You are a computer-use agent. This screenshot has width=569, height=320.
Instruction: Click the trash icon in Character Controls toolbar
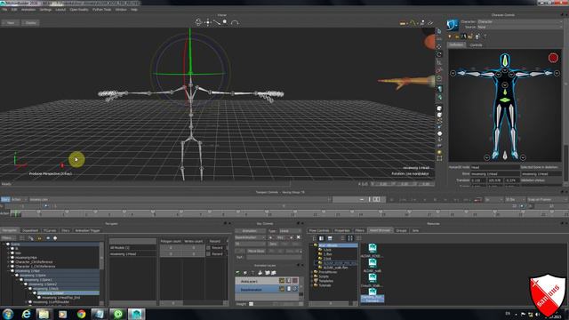click(x=477, y=36)
